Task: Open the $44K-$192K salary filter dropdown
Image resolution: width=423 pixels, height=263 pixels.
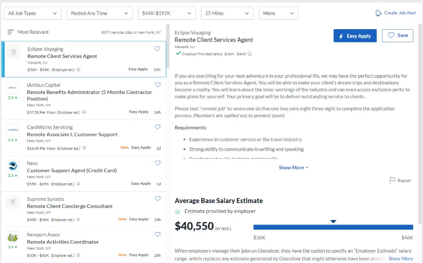Action: click(x=167, y=13)
